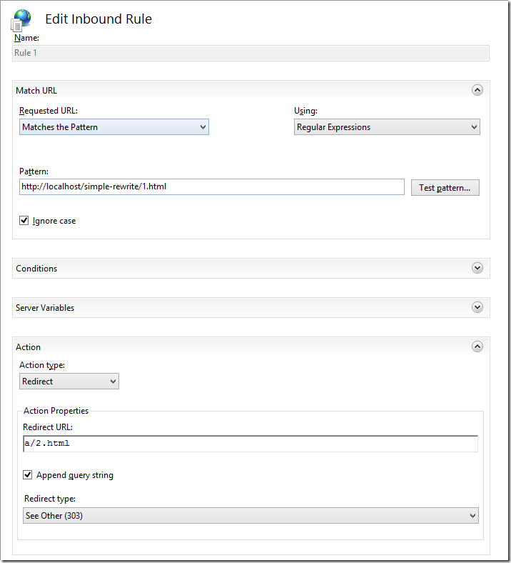This screenshot has height=563, width=511.
Task: Collapse the Match URL section
Action: point(477,90)
